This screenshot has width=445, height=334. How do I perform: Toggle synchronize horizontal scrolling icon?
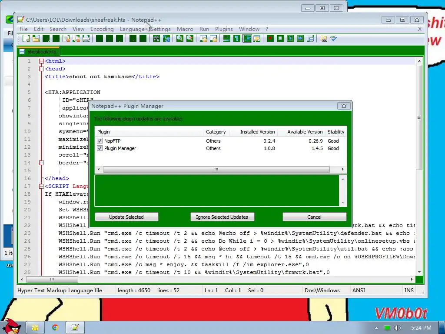[213, 38]
